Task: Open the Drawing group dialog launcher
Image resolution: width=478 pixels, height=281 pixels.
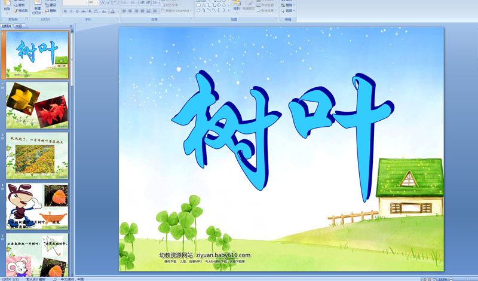Action: [x=276, y=19]
